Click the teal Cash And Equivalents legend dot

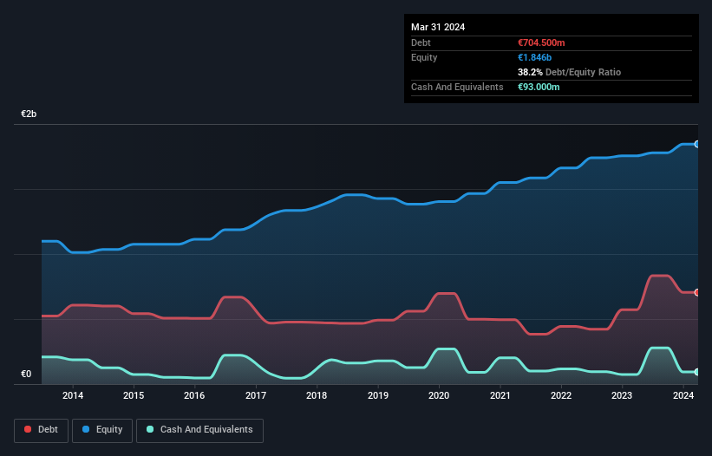[150, 429]
